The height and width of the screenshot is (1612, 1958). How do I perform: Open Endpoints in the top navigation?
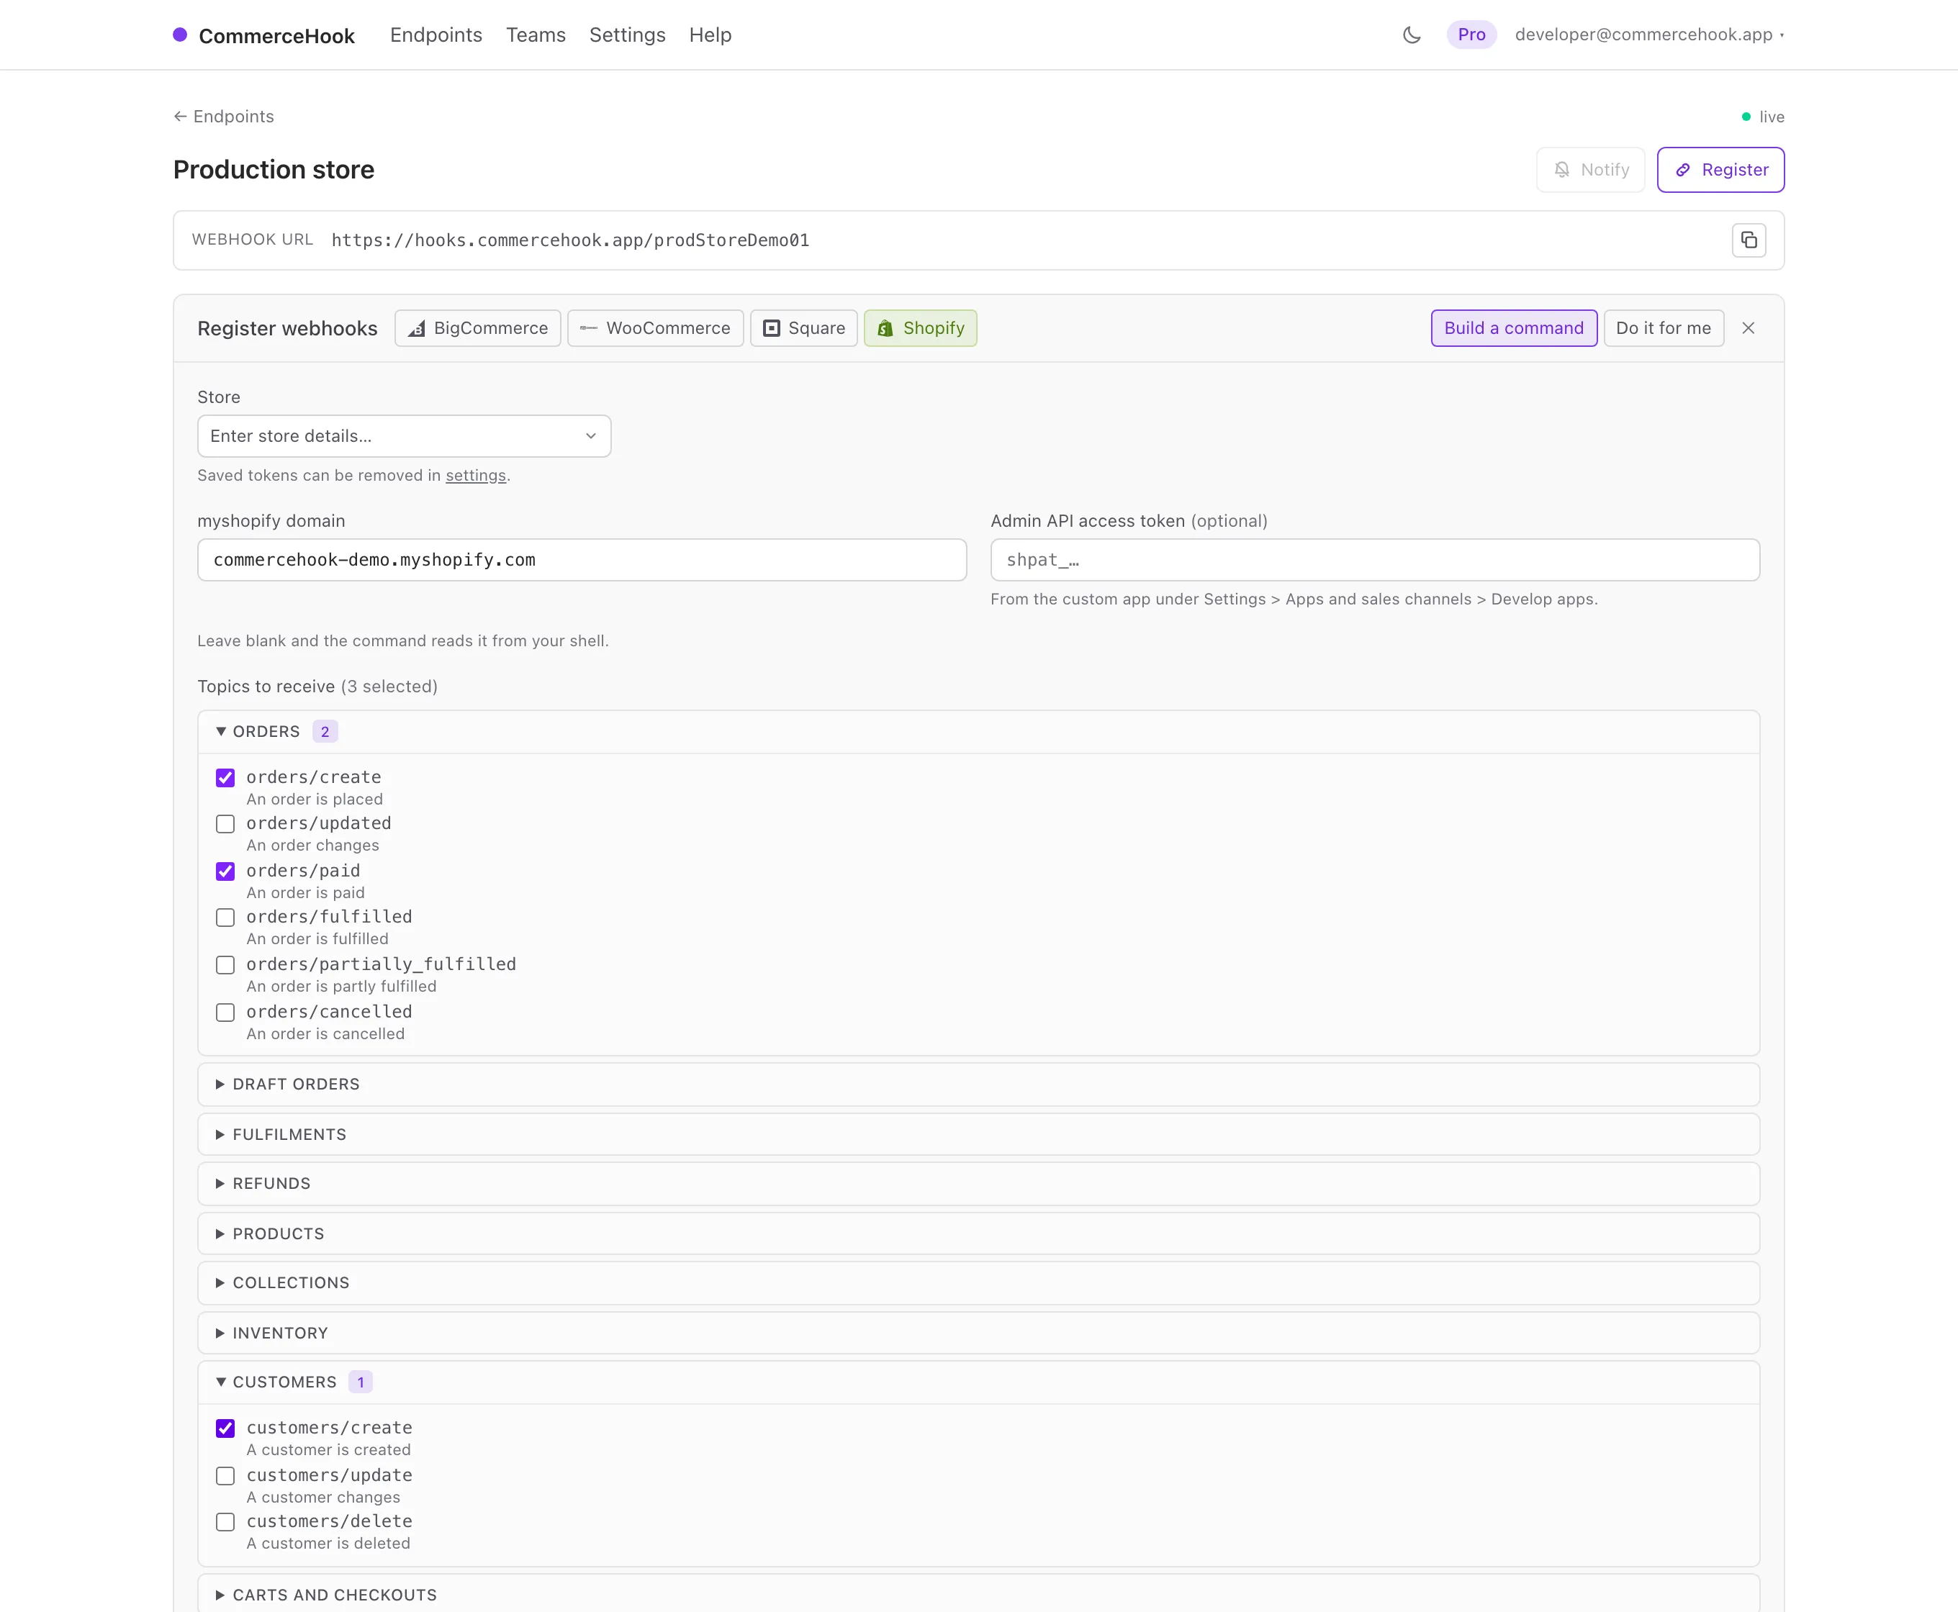tap(436, 35)
